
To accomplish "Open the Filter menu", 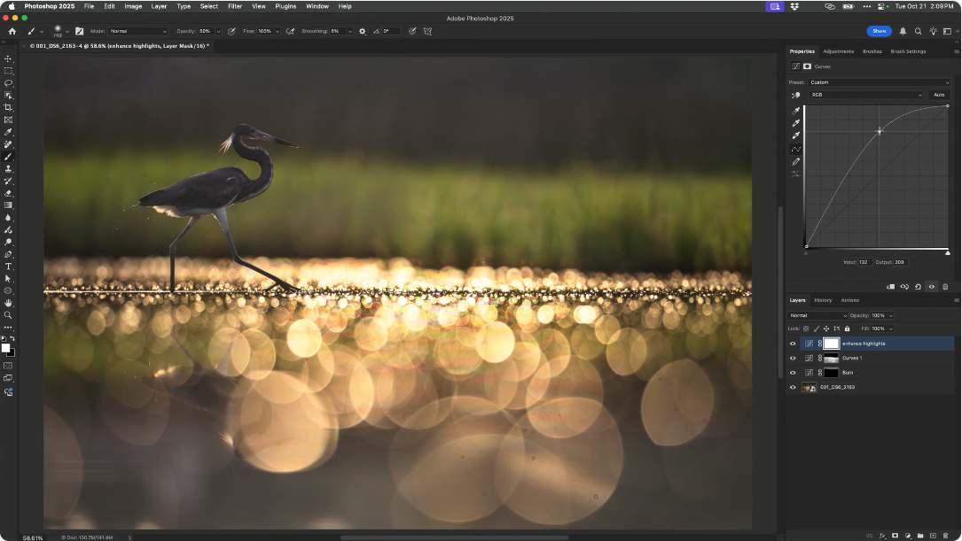I will pos(235,6).
